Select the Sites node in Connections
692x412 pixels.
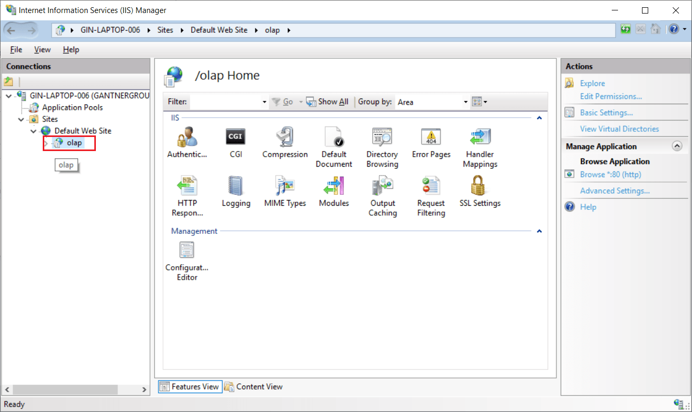[x=50, y=119]
